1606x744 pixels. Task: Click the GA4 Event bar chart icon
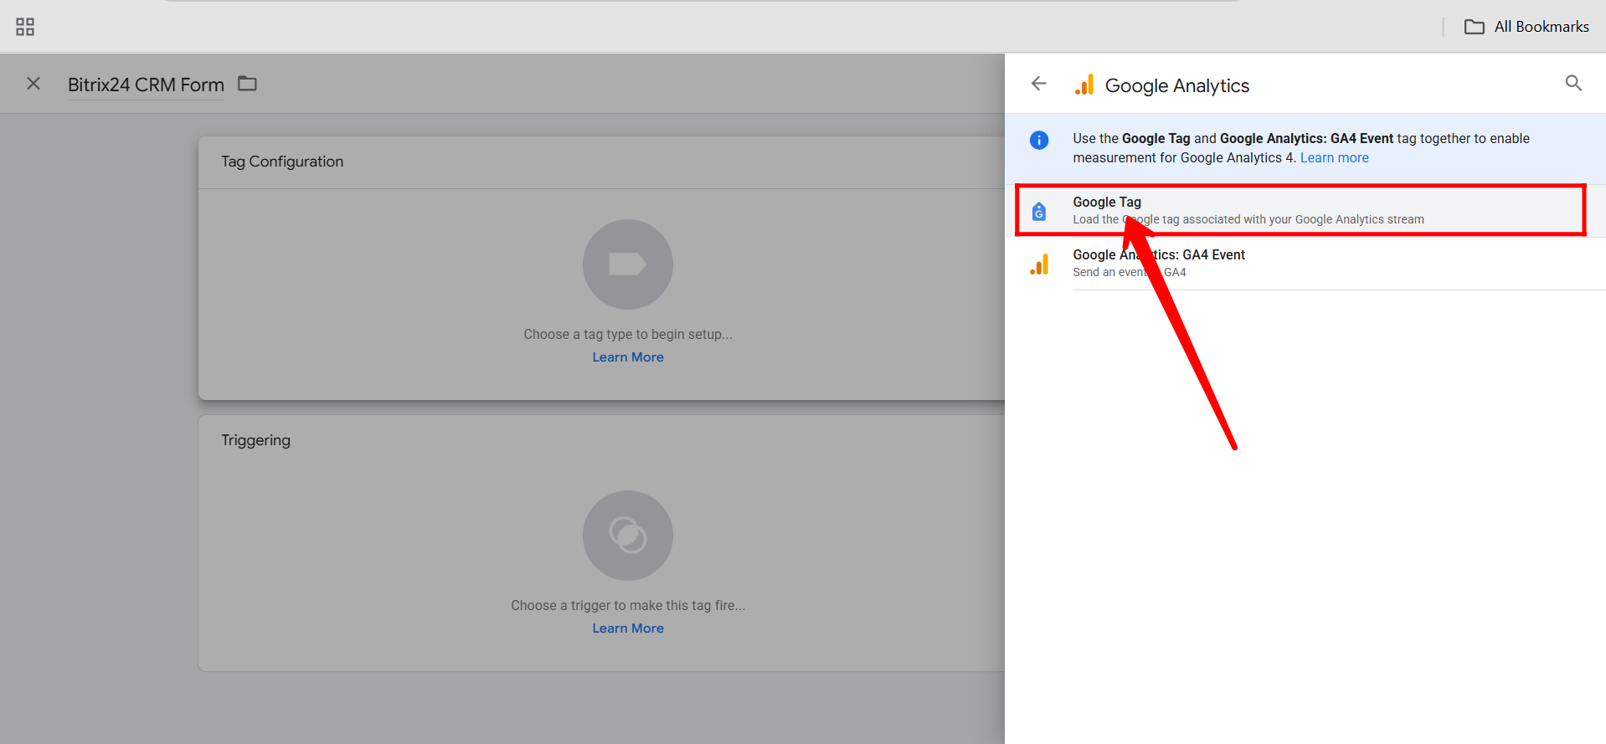(x=1039, y=264)
